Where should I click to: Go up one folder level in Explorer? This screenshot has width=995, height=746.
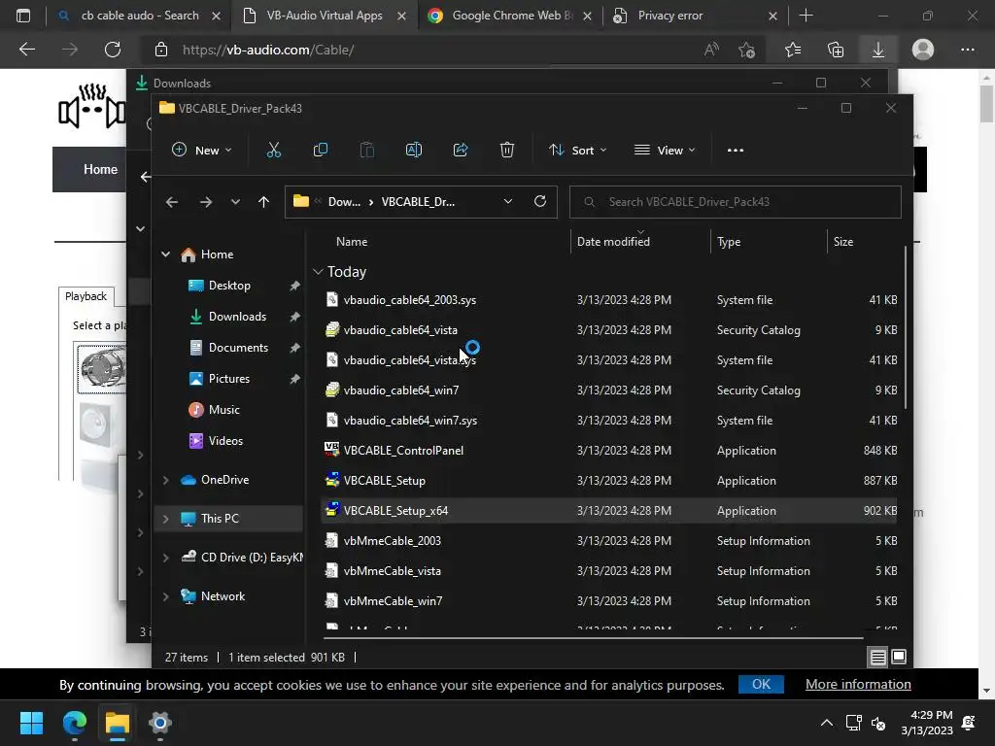point(264,202)
